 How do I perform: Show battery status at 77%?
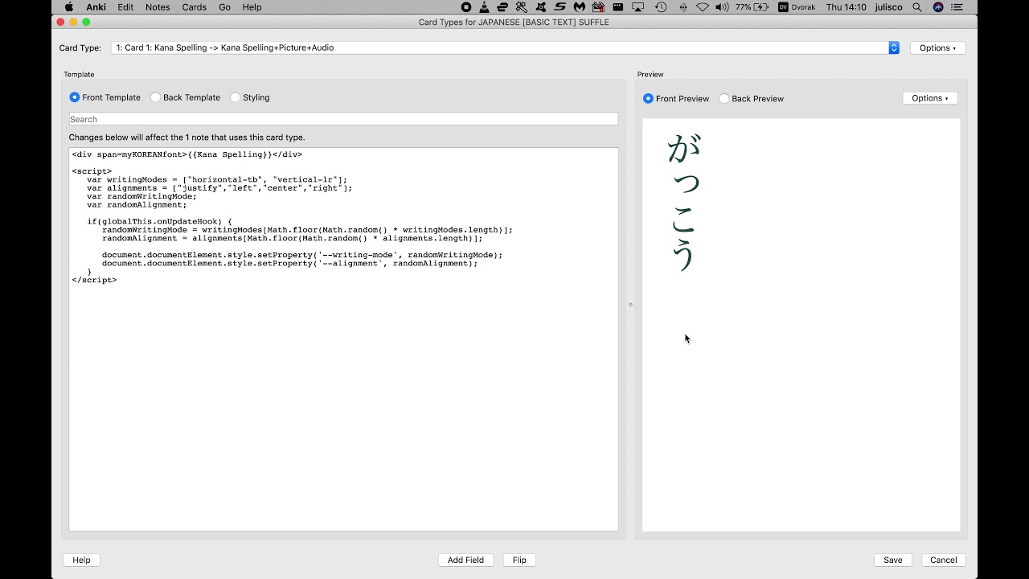(752, 7)
